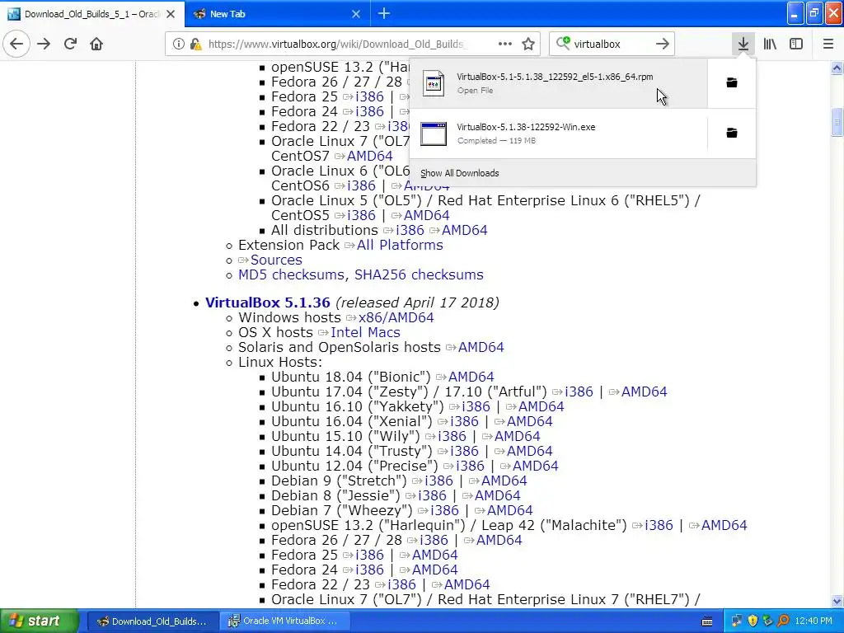Click Ubuntu 12.04 Precise i386 link

(470, 467)
